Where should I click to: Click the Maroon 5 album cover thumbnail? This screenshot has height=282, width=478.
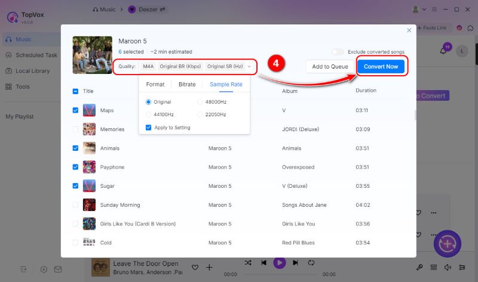pyautogui.click(x=93, y=55)
